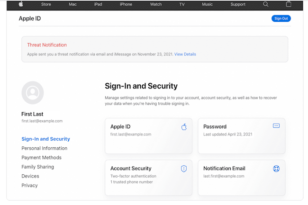Open the Devices section

[x=30, y=176]
